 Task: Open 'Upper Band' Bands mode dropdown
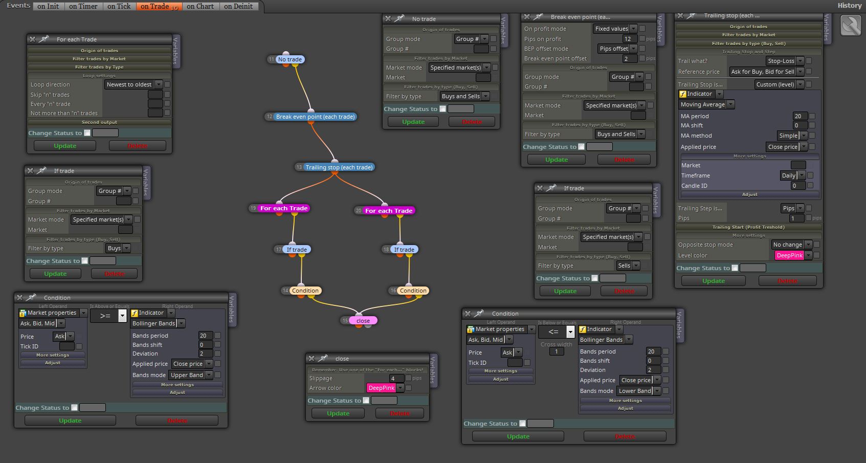coord(191,375)
